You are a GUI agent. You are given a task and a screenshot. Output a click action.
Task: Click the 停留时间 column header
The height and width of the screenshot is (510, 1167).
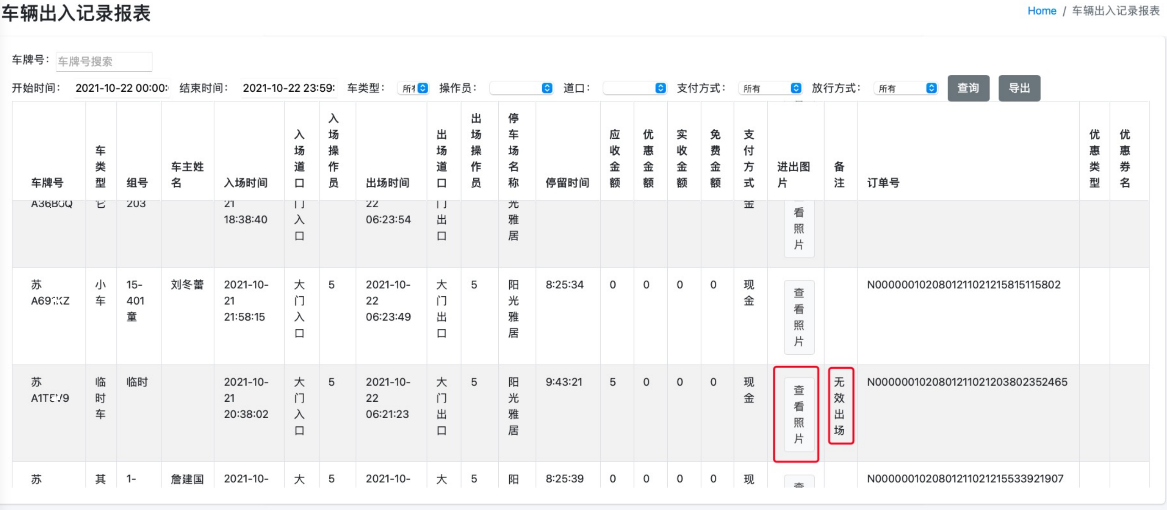coord(567,183)
